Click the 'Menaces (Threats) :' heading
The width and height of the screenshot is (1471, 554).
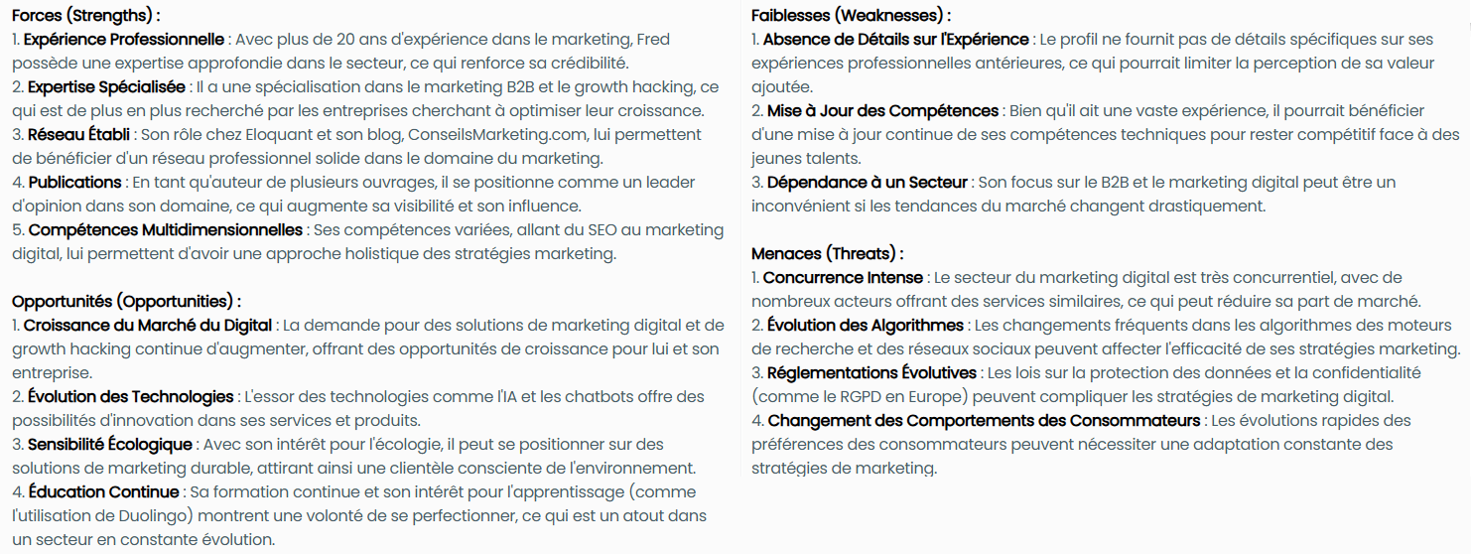pyautogui.click(x=827, y=254)
